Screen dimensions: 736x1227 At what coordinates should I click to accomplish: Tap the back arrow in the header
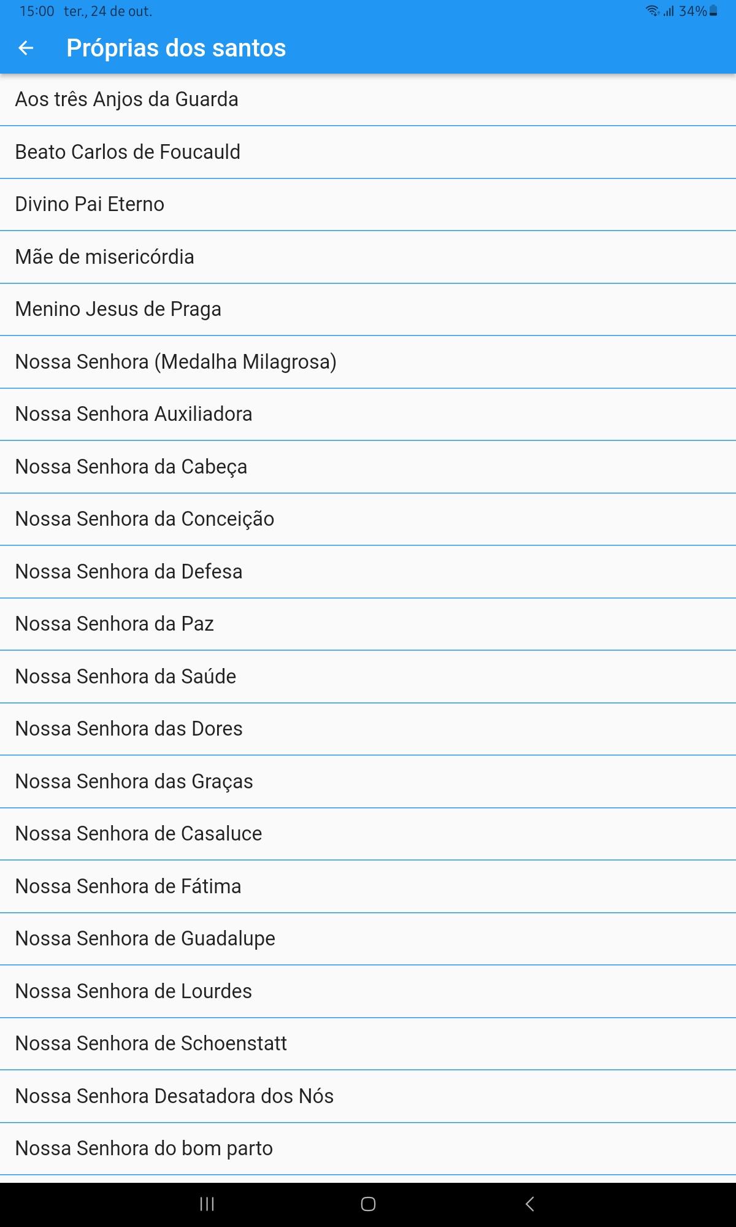pyautogui.click(x=26, y=48)
